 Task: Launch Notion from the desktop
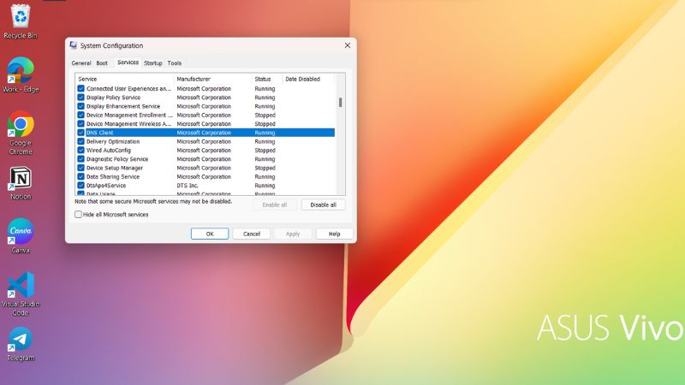[x=20, y=179]
